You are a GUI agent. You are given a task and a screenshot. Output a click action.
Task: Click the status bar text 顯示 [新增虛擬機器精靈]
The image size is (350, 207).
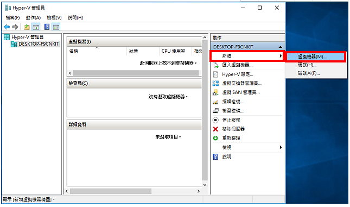pos(29,199)
